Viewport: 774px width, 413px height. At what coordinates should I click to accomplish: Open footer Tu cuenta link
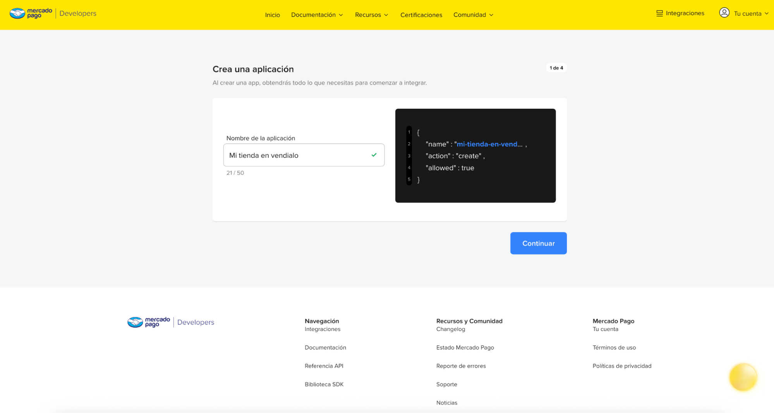point(605,329)
